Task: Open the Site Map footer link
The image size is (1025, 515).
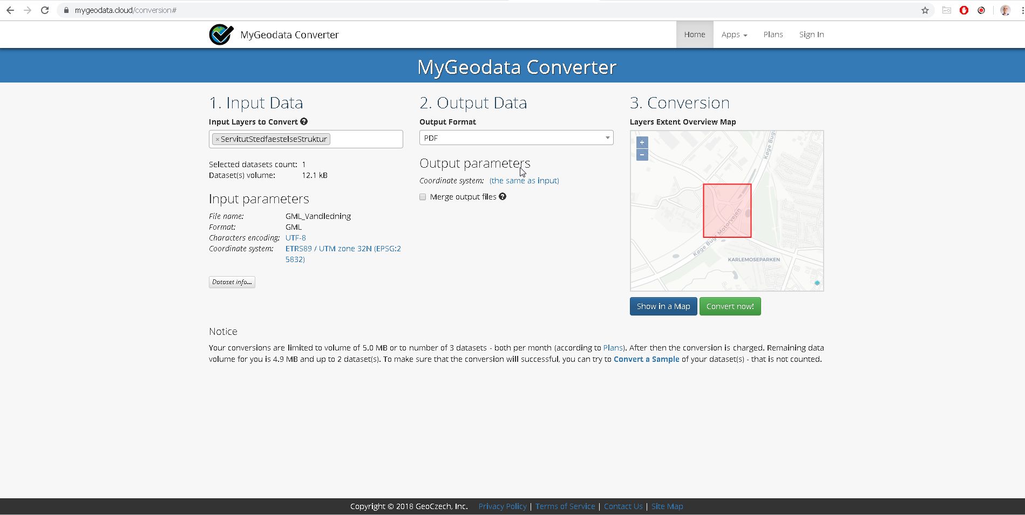Action: (667, 506)
